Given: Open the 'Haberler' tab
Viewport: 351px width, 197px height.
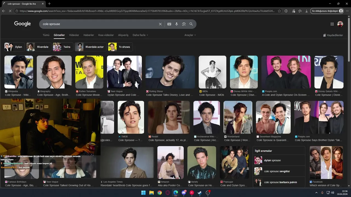Looking at the screenshot, I should [89, 35].
